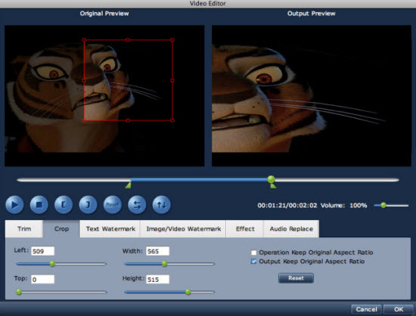
Task: Click the bottom-middle crop box handle
Action: (128, 120)
